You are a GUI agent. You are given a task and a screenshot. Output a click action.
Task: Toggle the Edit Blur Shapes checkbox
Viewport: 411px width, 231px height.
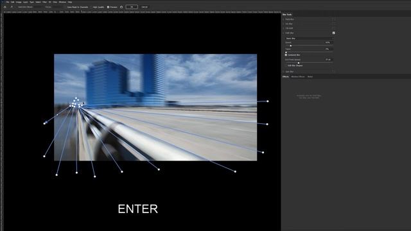[286, 65]
